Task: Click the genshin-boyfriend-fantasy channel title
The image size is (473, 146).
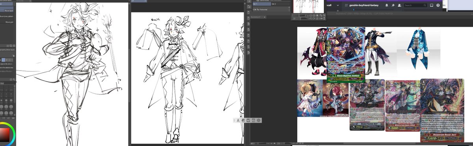Action: (x=364, y=5)
